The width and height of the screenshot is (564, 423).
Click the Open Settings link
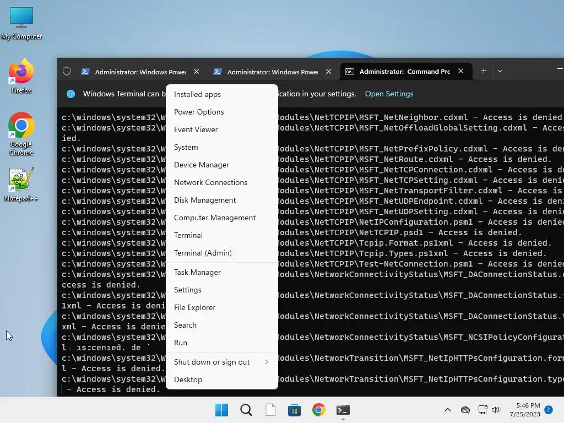click(389, 94)
